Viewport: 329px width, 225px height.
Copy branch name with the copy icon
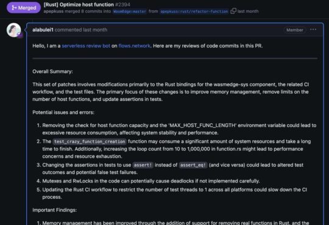pos(233,11)
